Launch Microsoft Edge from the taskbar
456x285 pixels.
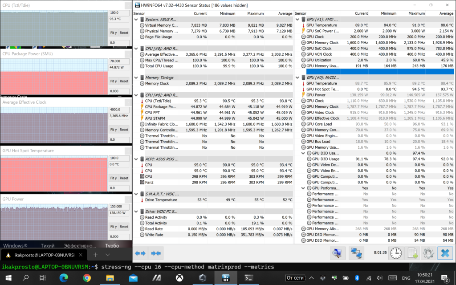(63, 278)
